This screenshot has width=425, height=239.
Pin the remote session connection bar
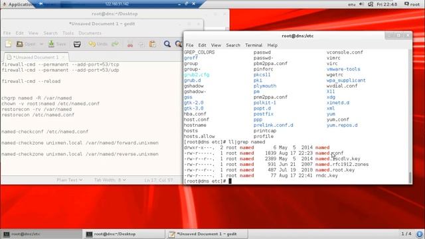pos(41,4)
